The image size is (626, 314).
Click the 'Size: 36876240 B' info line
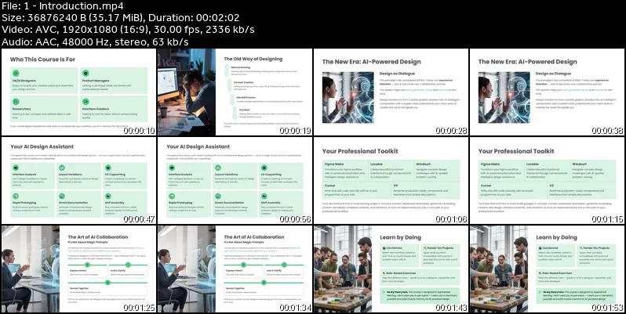[121, 18]
